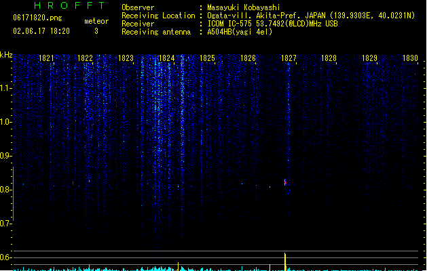
Task: Click time marker 1824
Action: click(x=166, y=58)
